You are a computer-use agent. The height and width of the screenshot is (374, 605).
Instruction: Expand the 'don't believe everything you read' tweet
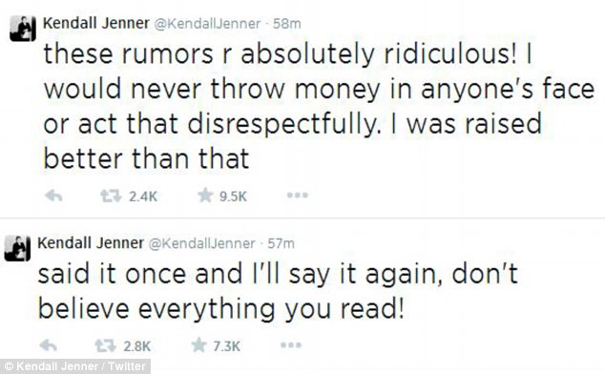278,291
